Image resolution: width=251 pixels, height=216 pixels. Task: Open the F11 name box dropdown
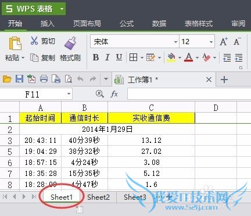coord(69,94)
